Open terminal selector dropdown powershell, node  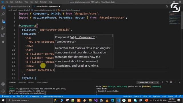tap(148, 82)
